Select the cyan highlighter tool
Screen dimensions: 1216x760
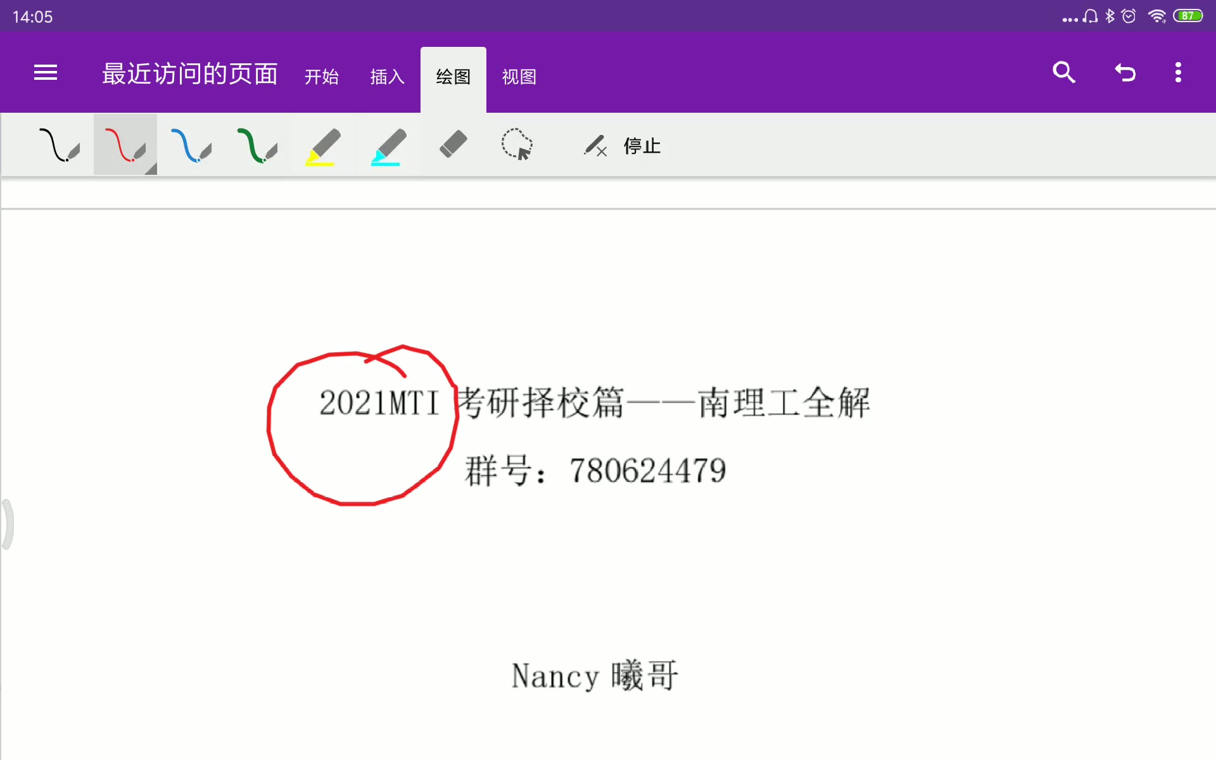coord(388,146)
